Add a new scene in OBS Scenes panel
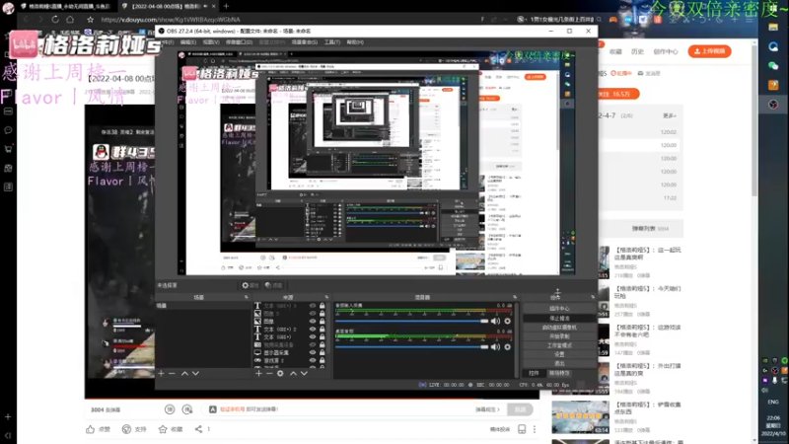Screen dimensions: 789x444 [x=161, y=374]
